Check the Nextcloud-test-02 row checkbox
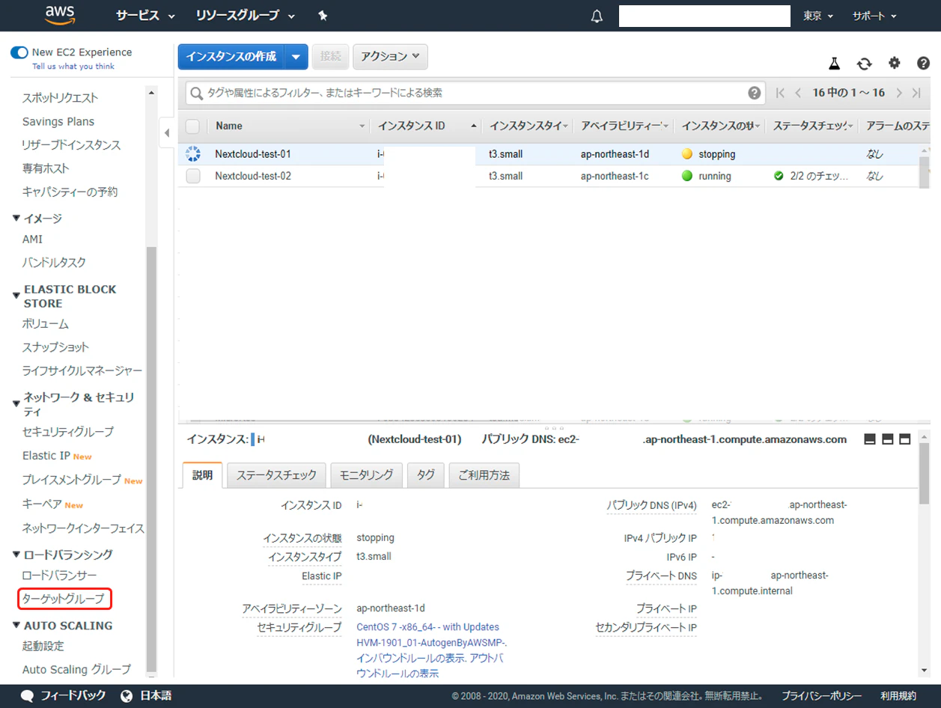This screenshot has height=708, width=941. click(193, 176)
